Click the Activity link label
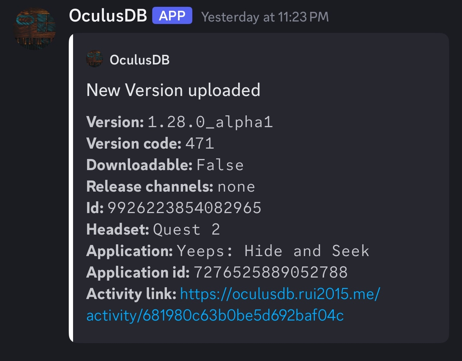 pyautogui.click(x=131, y=294)
